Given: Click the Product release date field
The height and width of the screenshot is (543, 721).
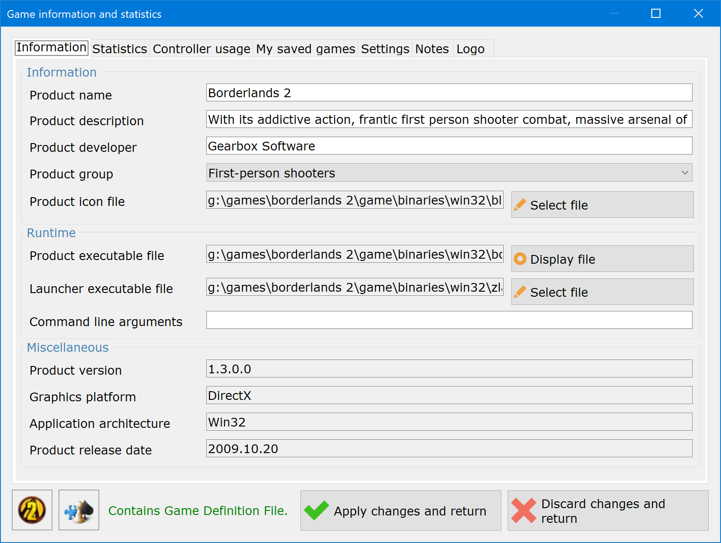Looking at the screenshot, I should pyautogui.click(x=449, y=449).
